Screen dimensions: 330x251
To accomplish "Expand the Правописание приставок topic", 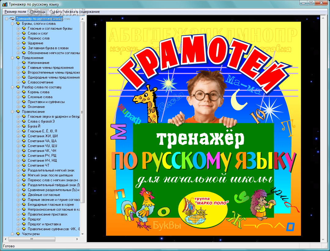I will point(18,214).
